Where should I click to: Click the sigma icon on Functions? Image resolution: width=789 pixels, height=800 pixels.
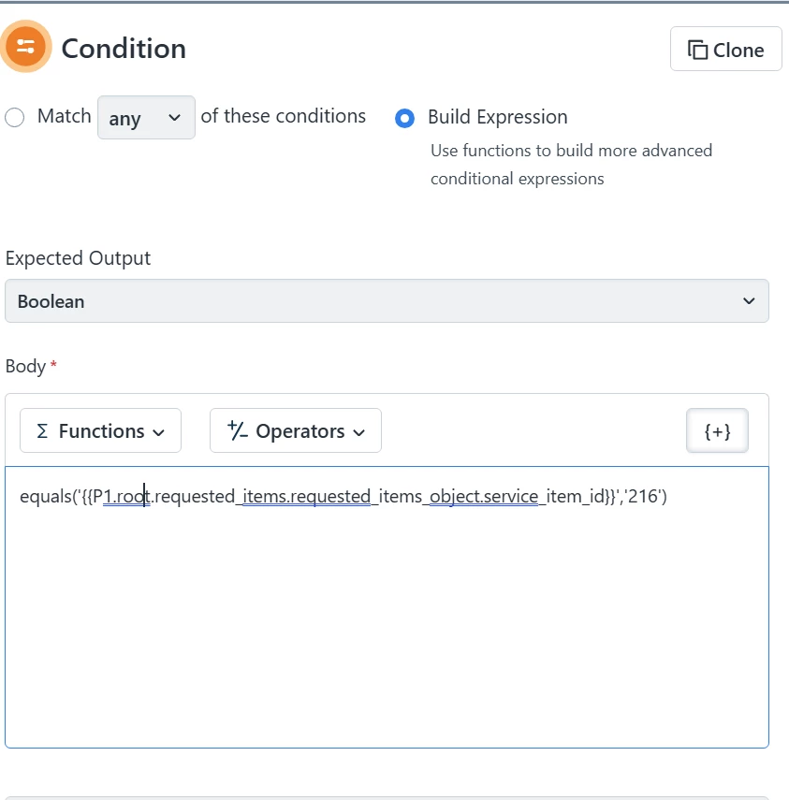(42, 431)
